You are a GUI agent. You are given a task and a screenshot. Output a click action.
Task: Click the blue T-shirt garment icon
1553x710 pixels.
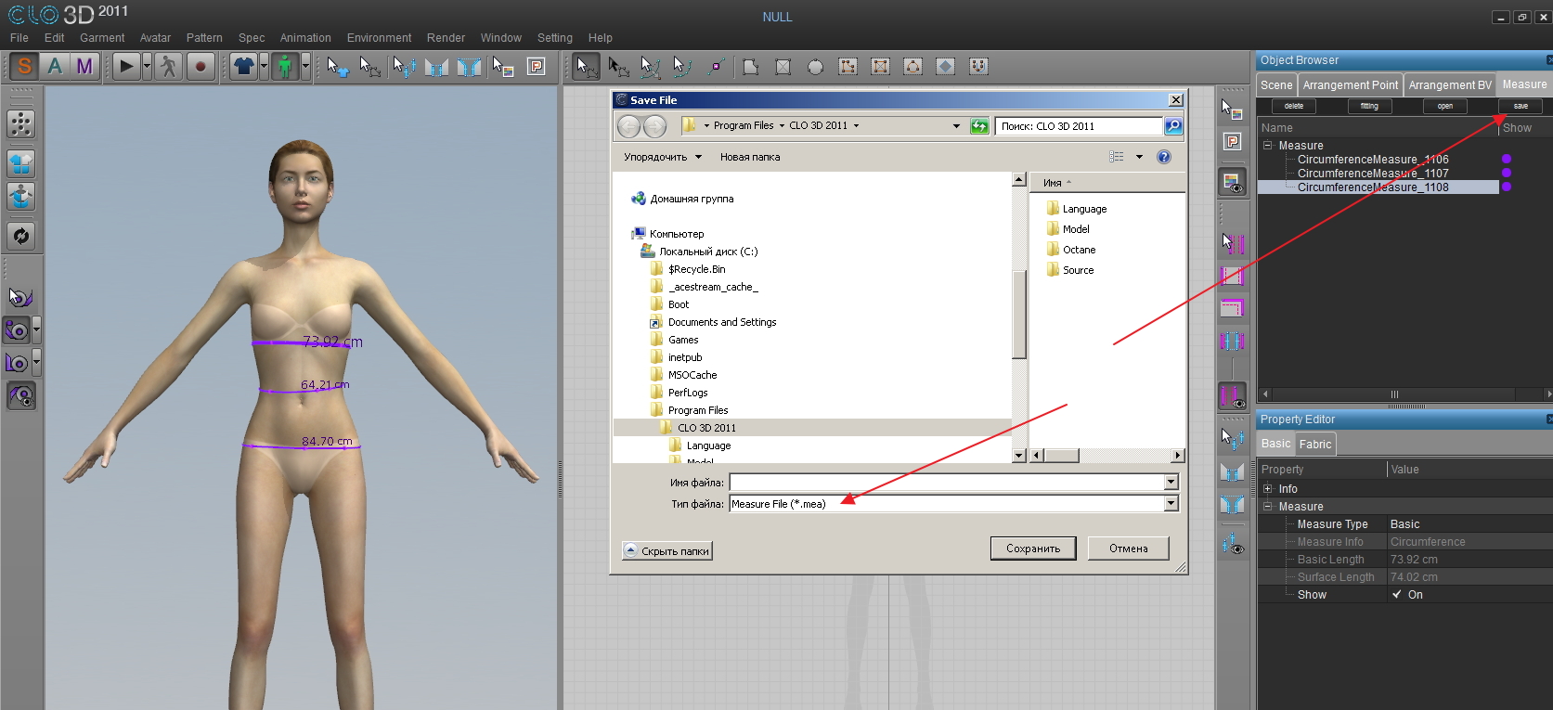(x=244, y=66)
